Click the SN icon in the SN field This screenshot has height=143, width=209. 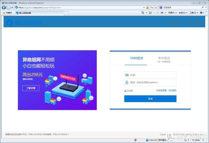127,75
